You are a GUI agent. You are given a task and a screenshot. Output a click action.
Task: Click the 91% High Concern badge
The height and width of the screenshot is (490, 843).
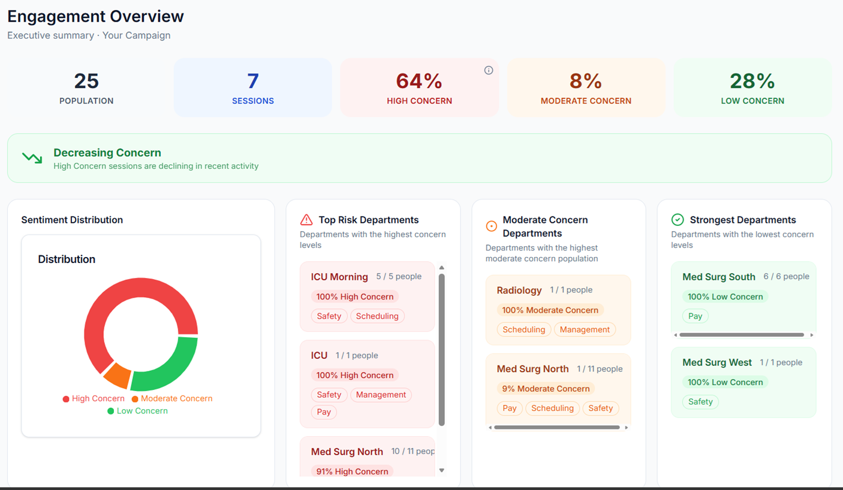[x=352, y=471]
